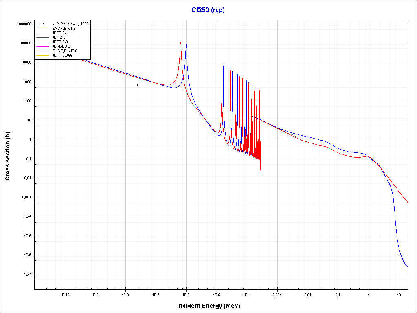Click the top of the blue resonance peak near 1E-6

(186, 44)
